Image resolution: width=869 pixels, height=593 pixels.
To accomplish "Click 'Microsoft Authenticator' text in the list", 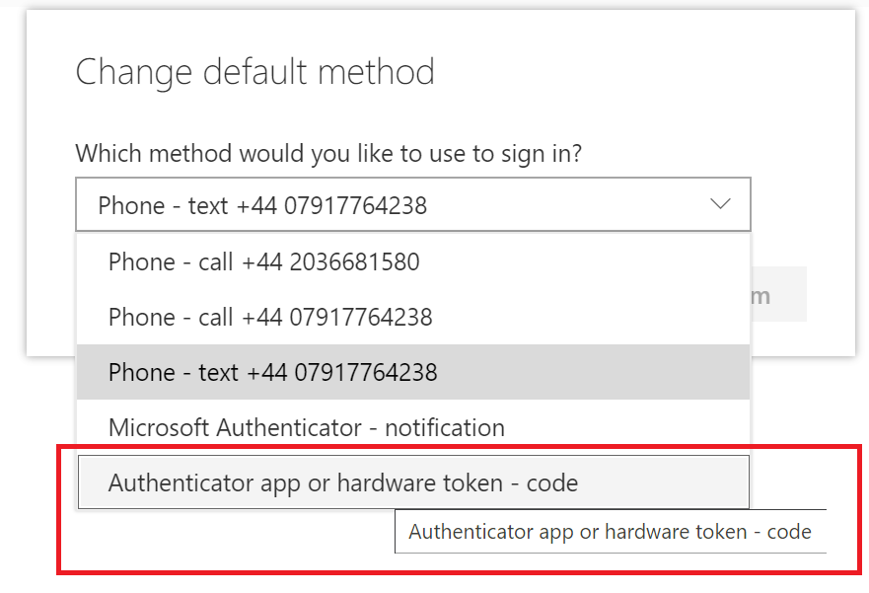I will [x=237, y=427].
